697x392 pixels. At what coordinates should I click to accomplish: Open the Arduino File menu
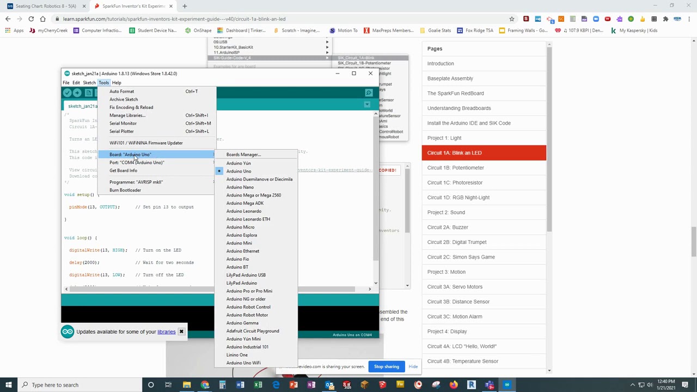(66, 83)
